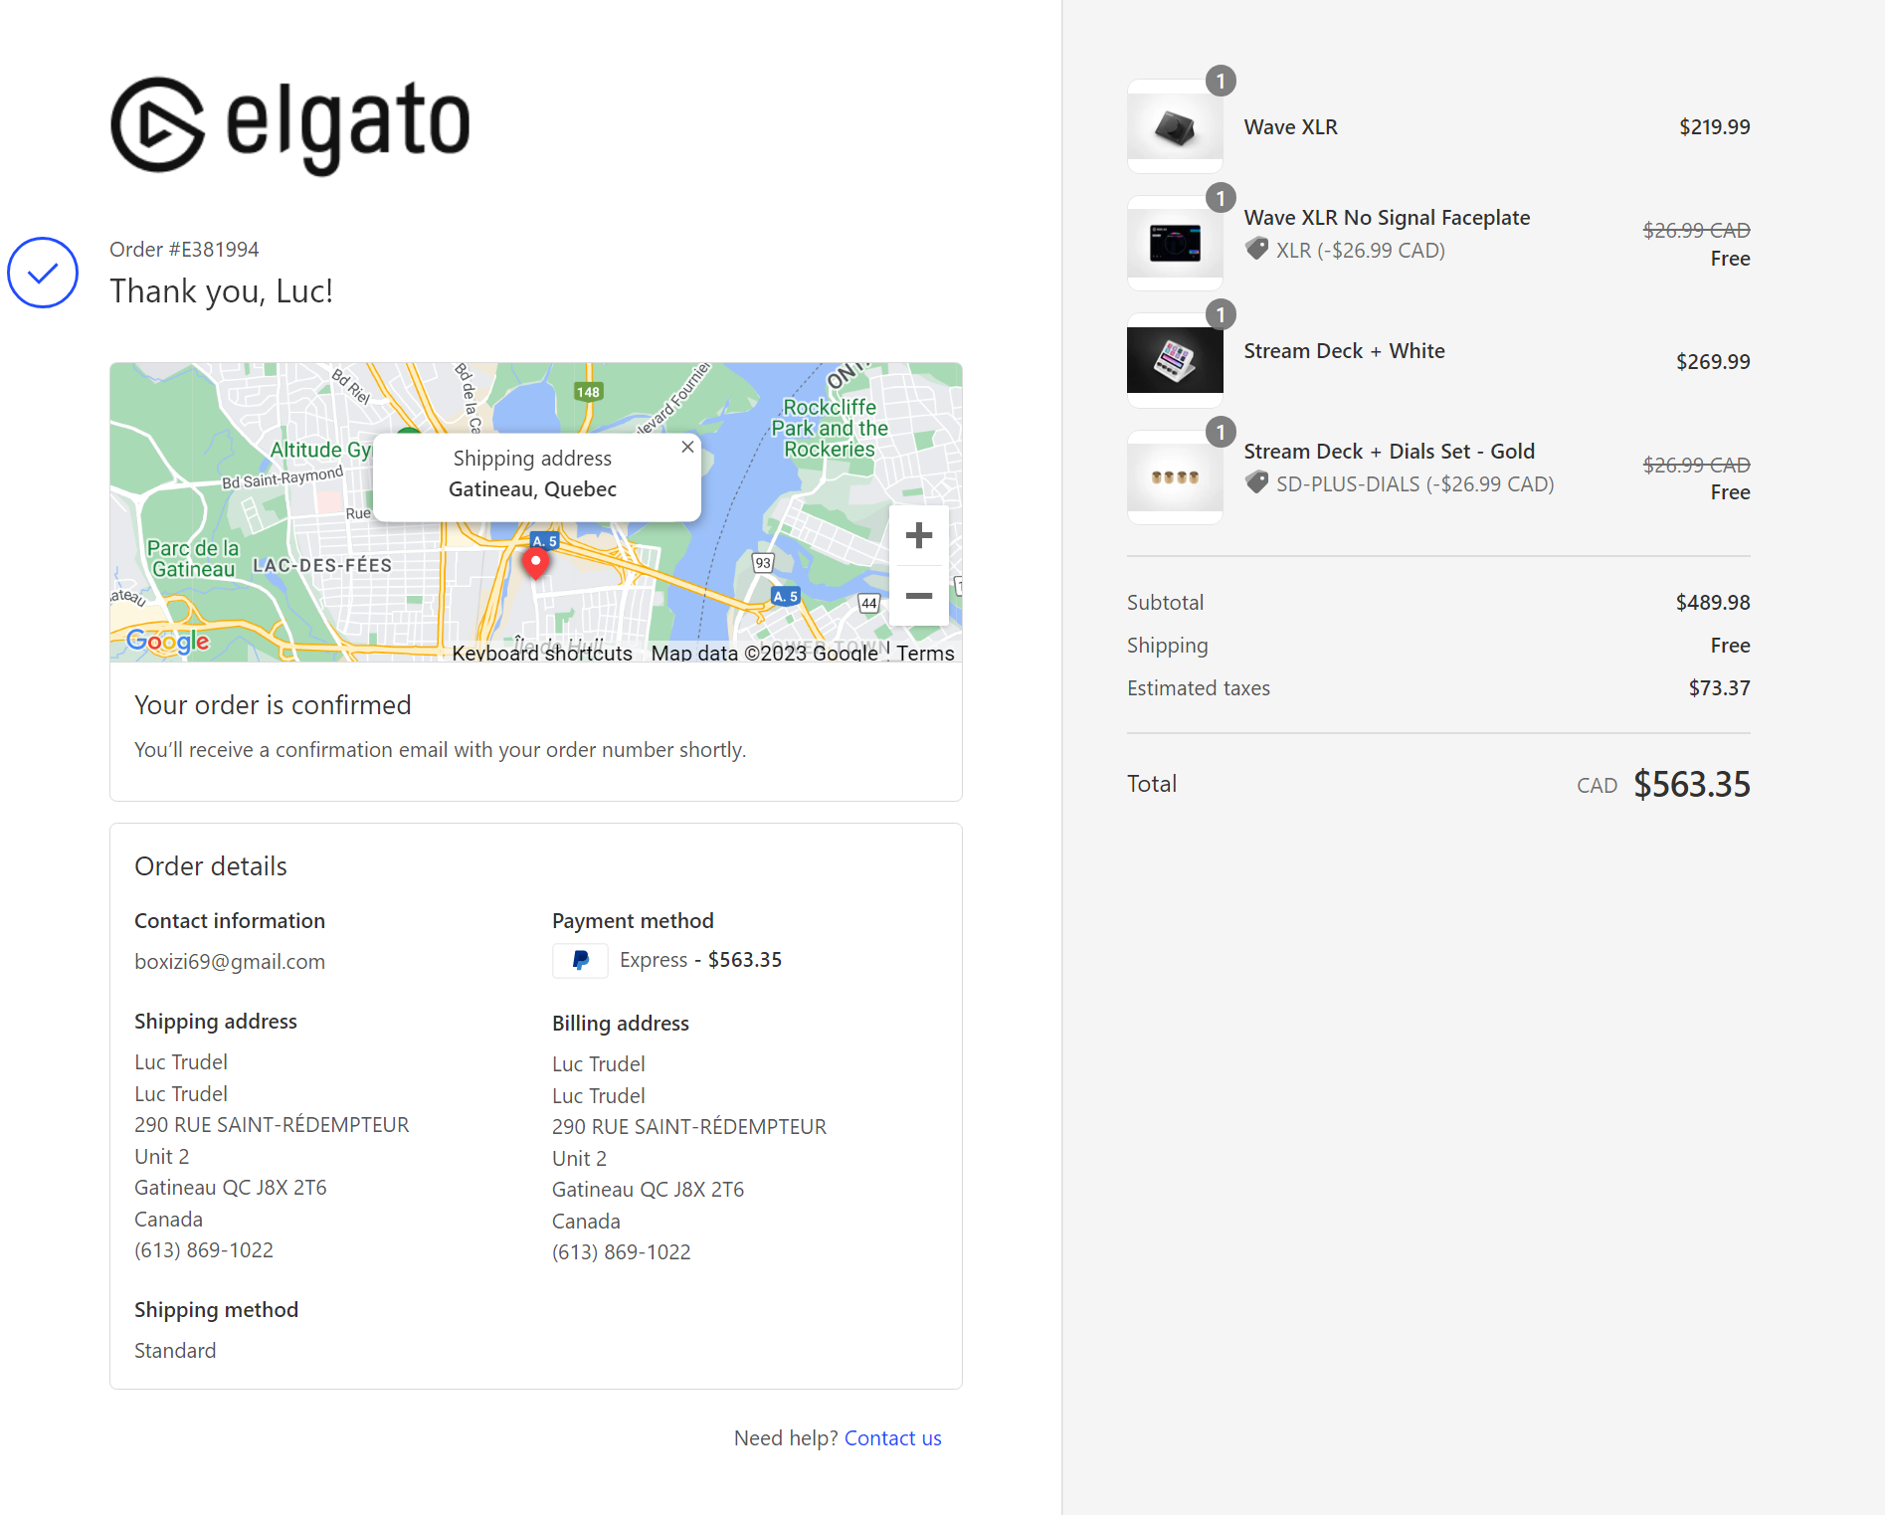
Task: Select the Stream Deck + Dials Set Gold thumbnail
Action: 1175,476
